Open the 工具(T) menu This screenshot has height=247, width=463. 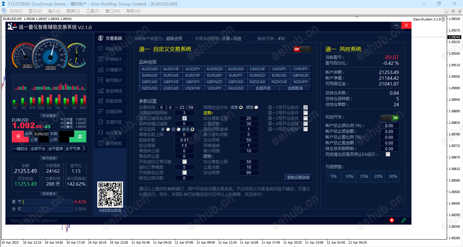pyautogui.click(x=93, y=11)
